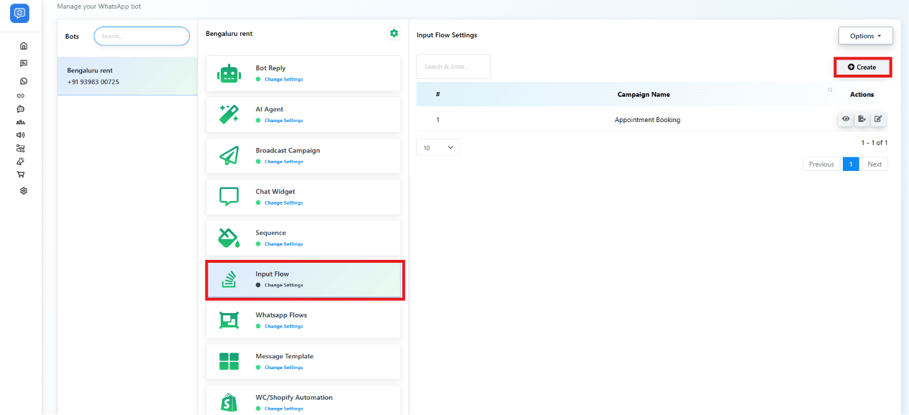The width and height of the screenshot is (909, 415).
Task: Open Chat Widget Change Settings link
Action: click(284, 203)
